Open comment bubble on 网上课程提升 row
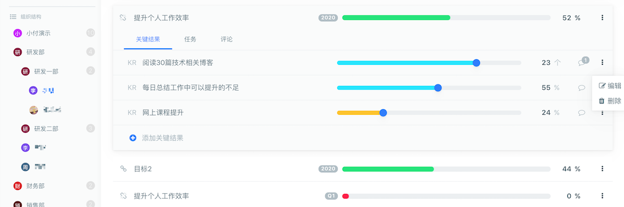624x207 pixels. click(x=582, y=113)
